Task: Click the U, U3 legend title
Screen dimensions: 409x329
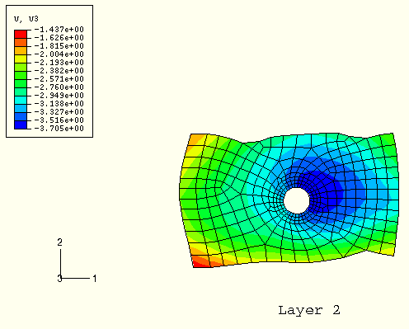Action: click(26, 19)
